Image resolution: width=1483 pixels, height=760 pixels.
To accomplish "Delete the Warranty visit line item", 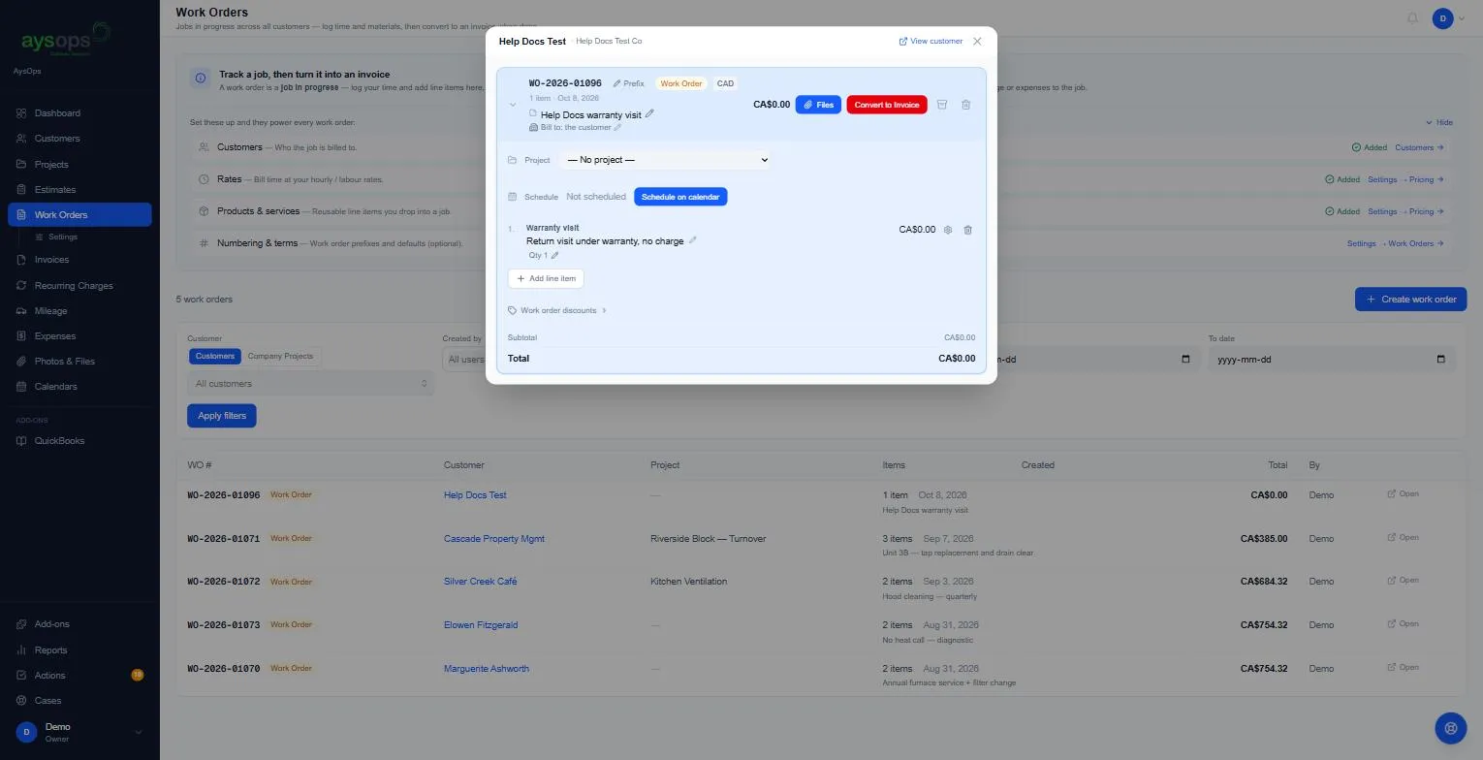I will (967, 230).
